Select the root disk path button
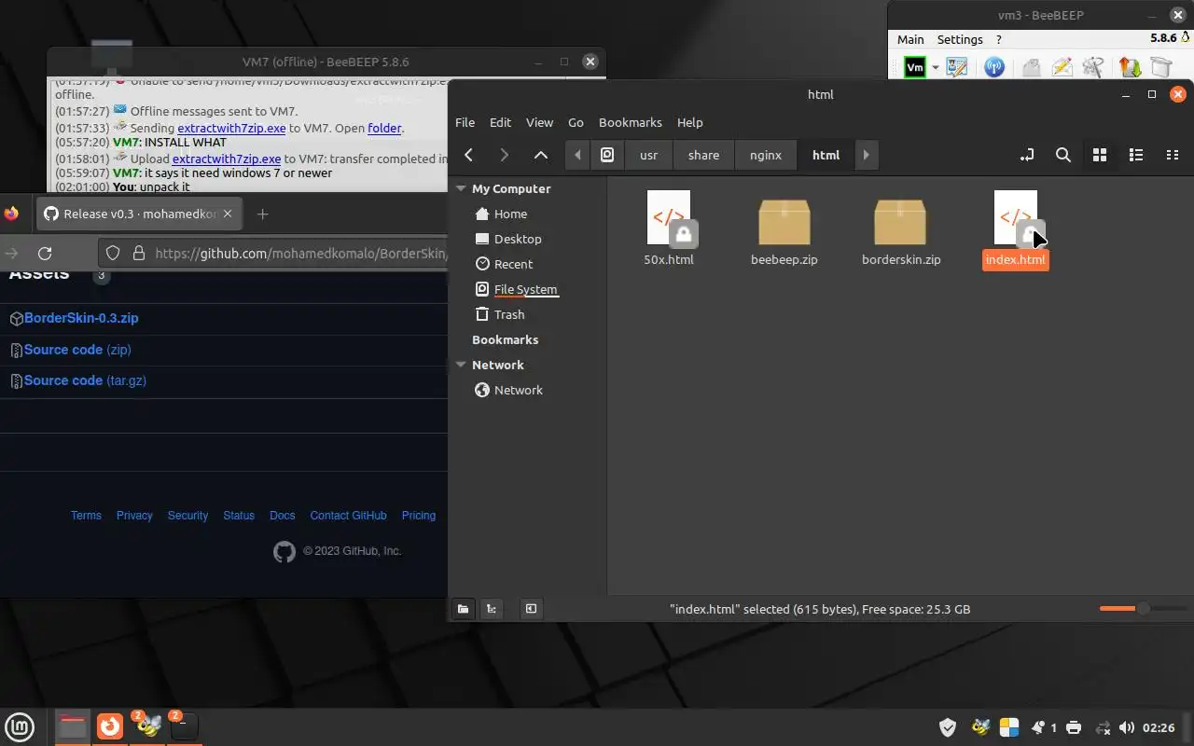The width and height of the screenshot is (1194, 746). pyautogui.click(x=607, y=155)
